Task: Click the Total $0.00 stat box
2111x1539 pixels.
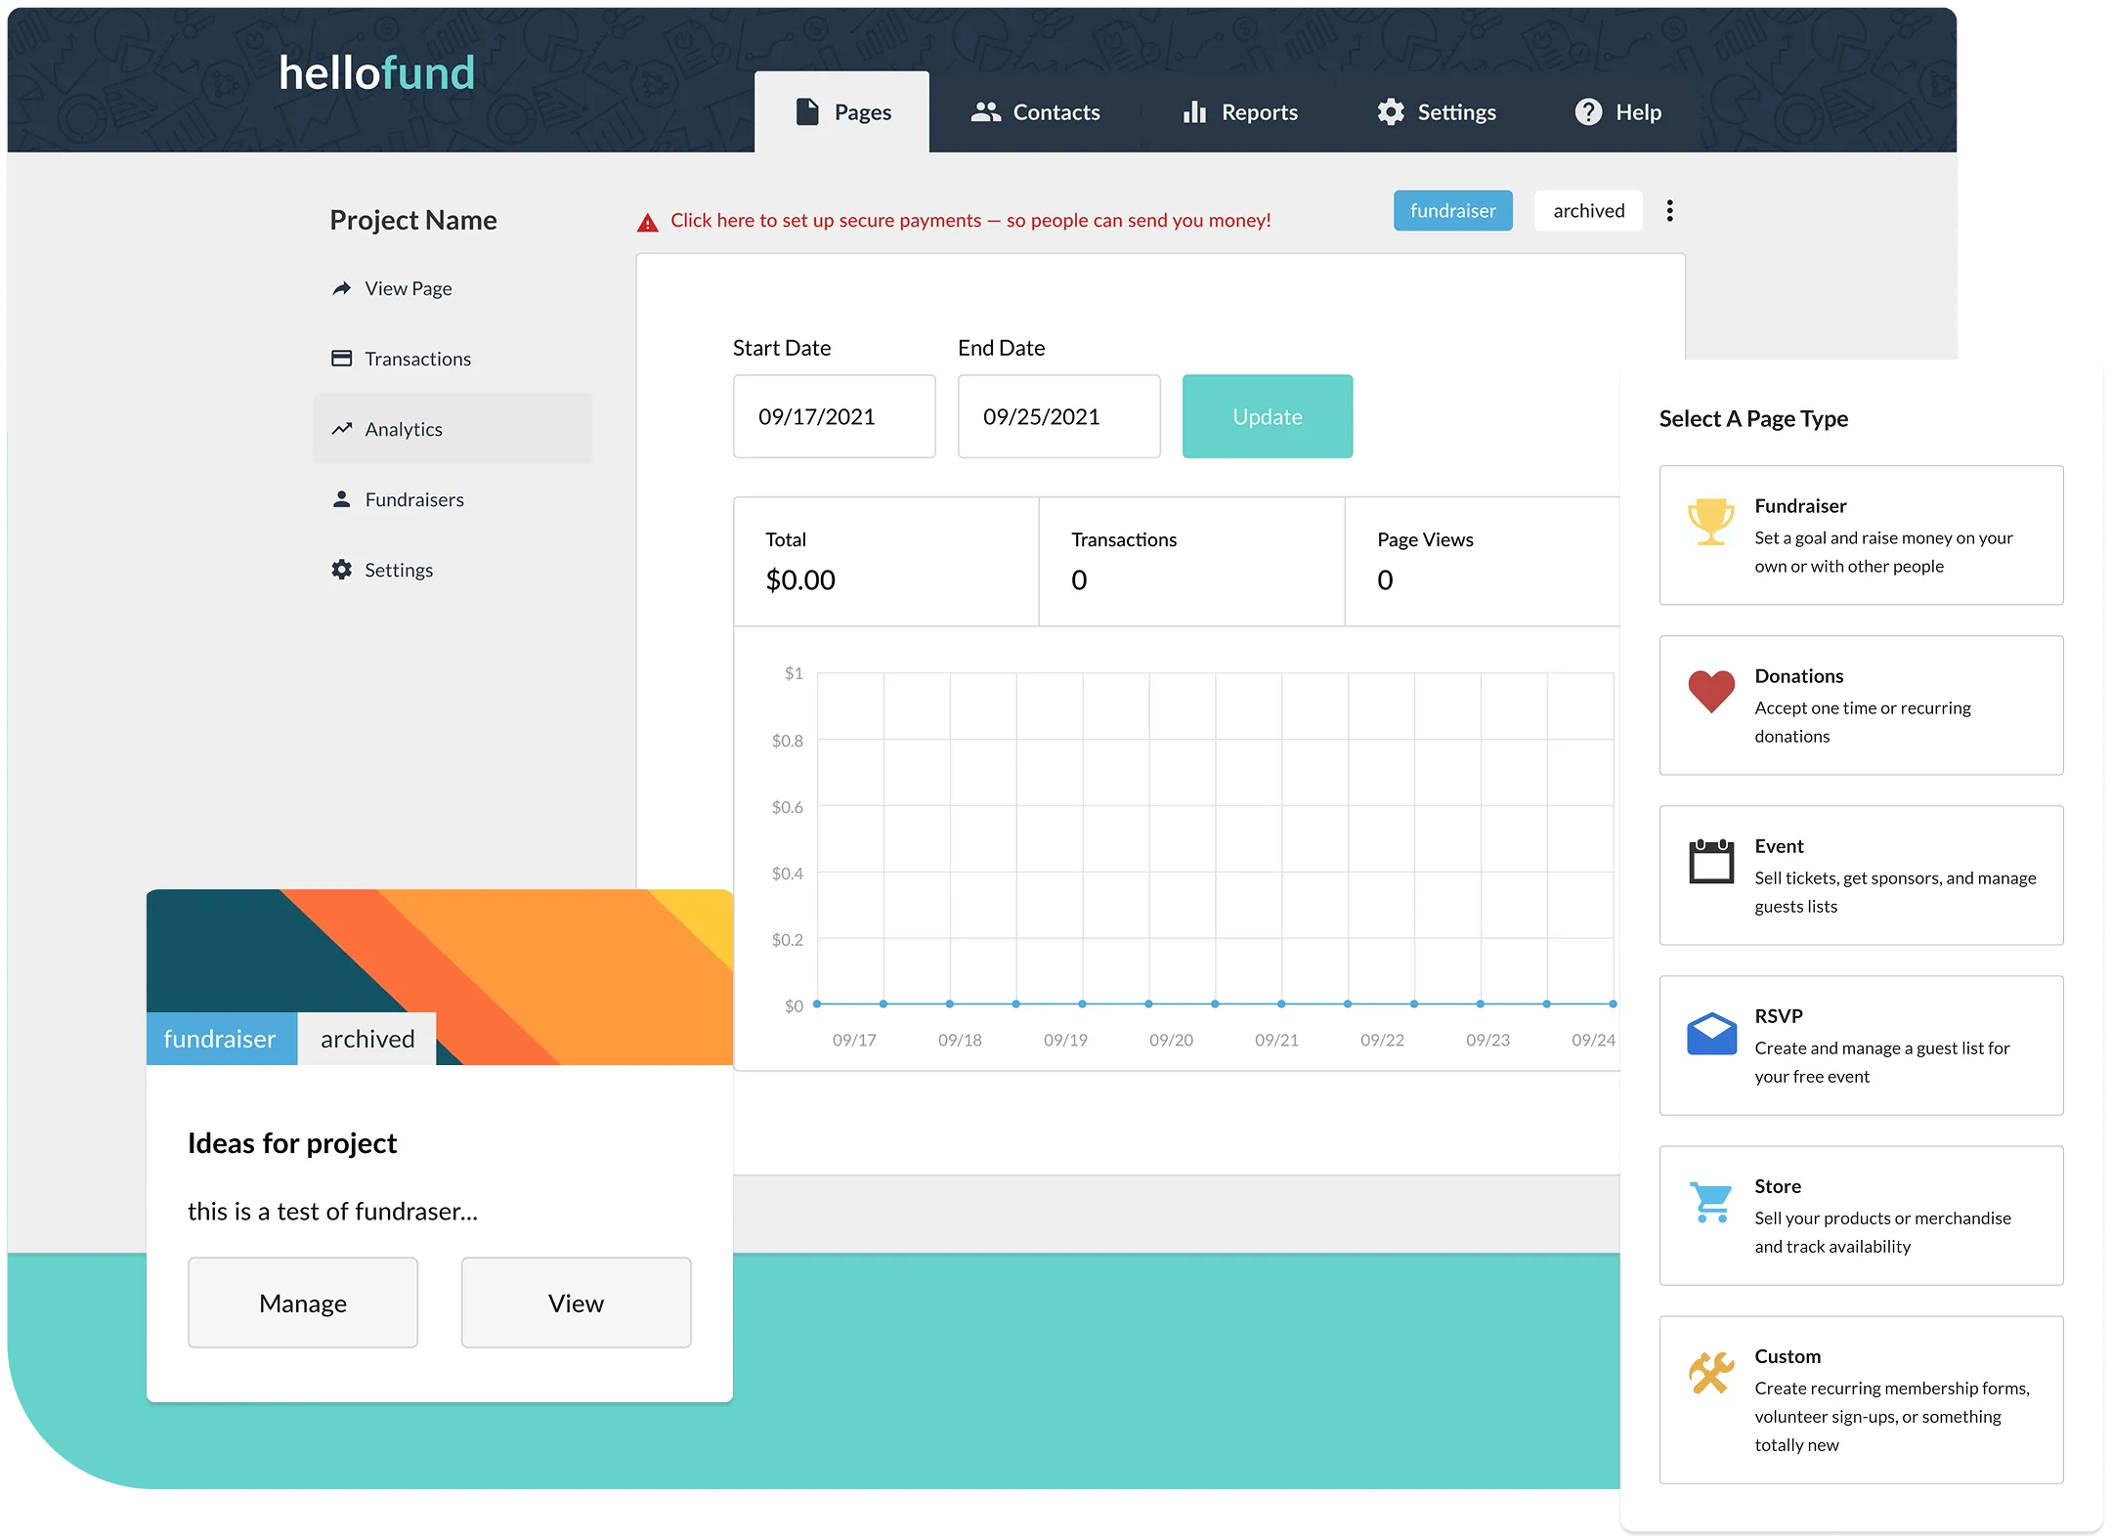Action: 886,562
